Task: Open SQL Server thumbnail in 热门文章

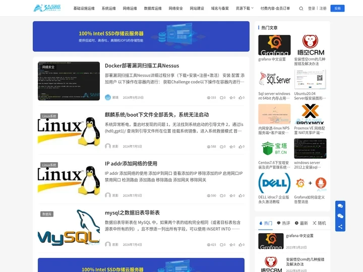Action: point(274,80)
